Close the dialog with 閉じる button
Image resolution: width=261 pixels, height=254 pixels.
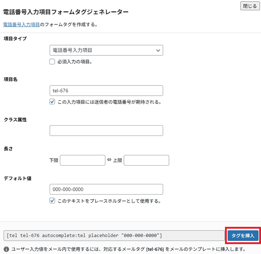pyautogui.click(x=250, y=6)
